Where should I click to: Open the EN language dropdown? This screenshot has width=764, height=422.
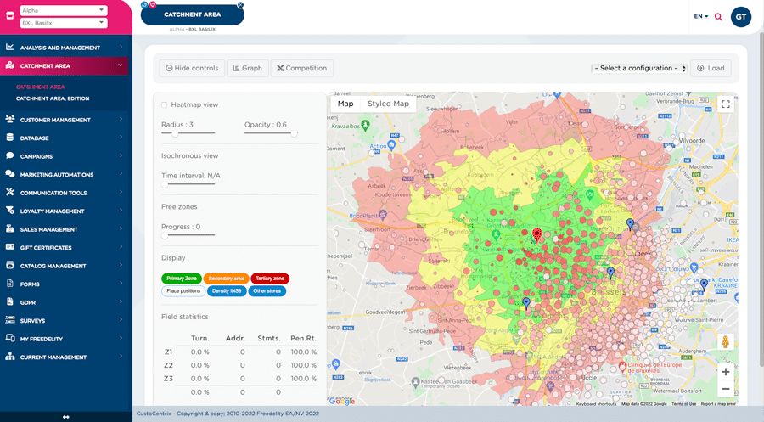click(701, 17)
